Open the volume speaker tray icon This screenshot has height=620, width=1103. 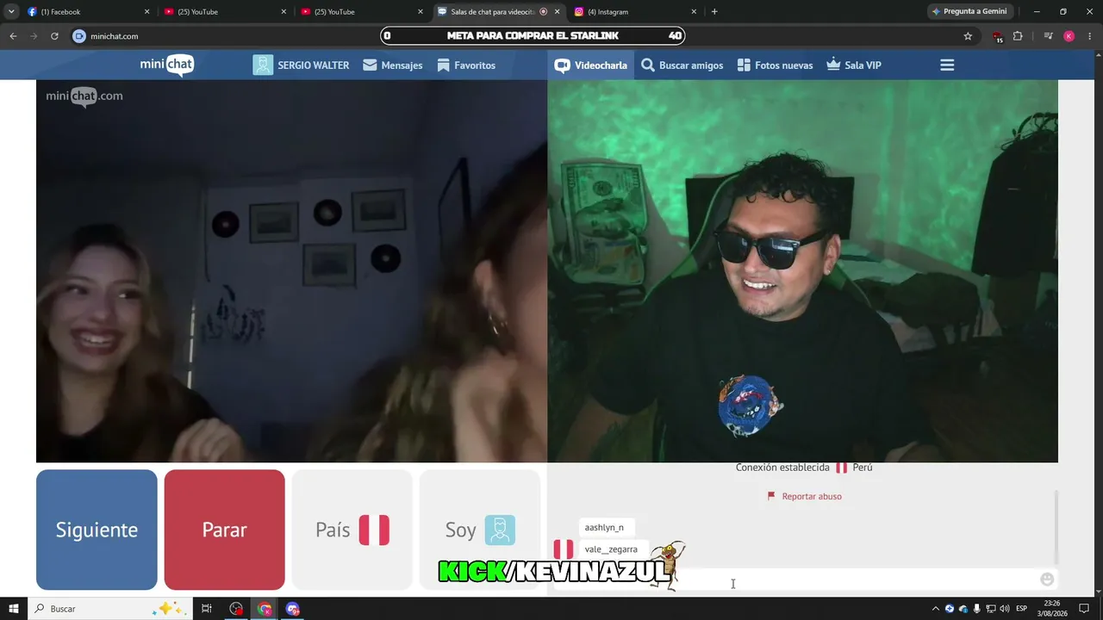(x=1005, y=609)
